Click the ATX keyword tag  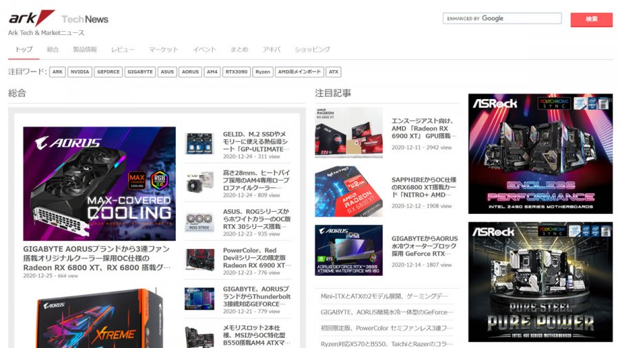tap(333, 72)
